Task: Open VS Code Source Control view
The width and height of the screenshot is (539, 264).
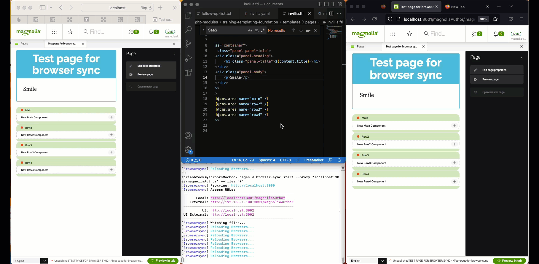Action: point(188,44)
